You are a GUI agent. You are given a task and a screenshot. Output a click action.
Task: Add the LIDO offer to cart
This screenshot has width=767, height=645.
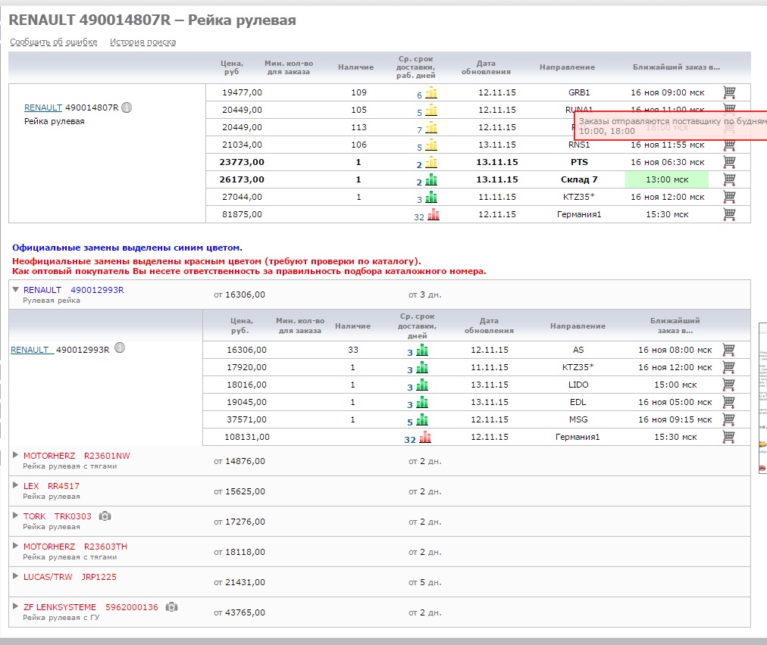728,385
